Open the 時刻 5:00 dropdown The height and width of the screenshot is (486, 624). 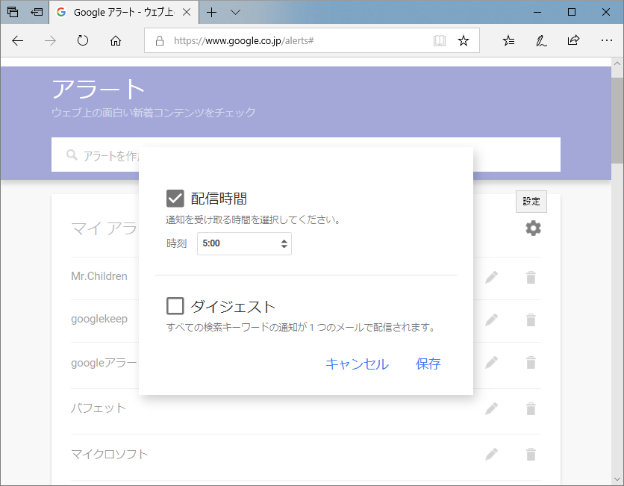pyautogui.click(x=244, y=243)
